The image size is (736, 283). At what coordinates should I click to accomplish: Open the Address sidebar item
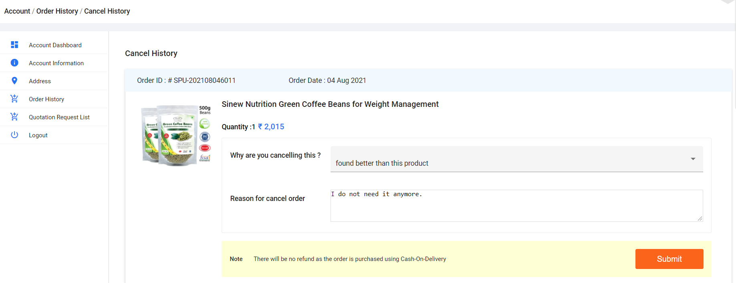pos(40,81)
